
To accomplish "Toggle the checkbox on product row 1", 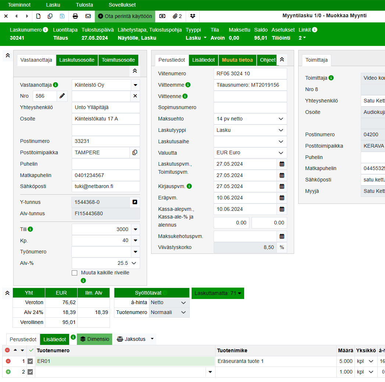I will pos(30,361).
